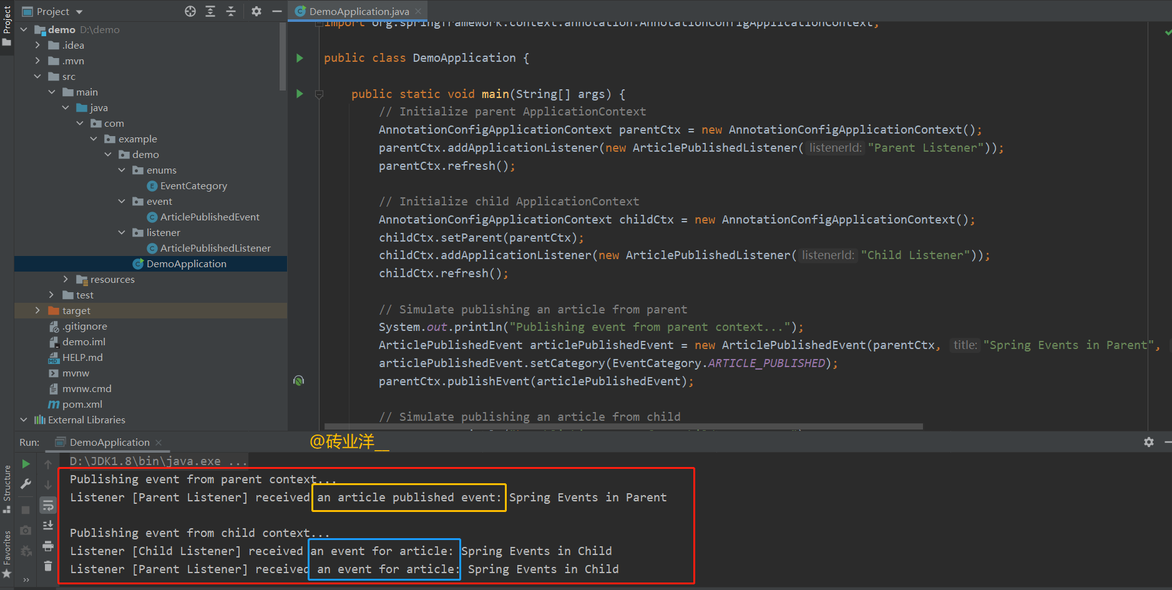Image resolution: width=1172 pixels, height=590 pixels.
Task: Open pom.xml file
Action: [82, 405]
